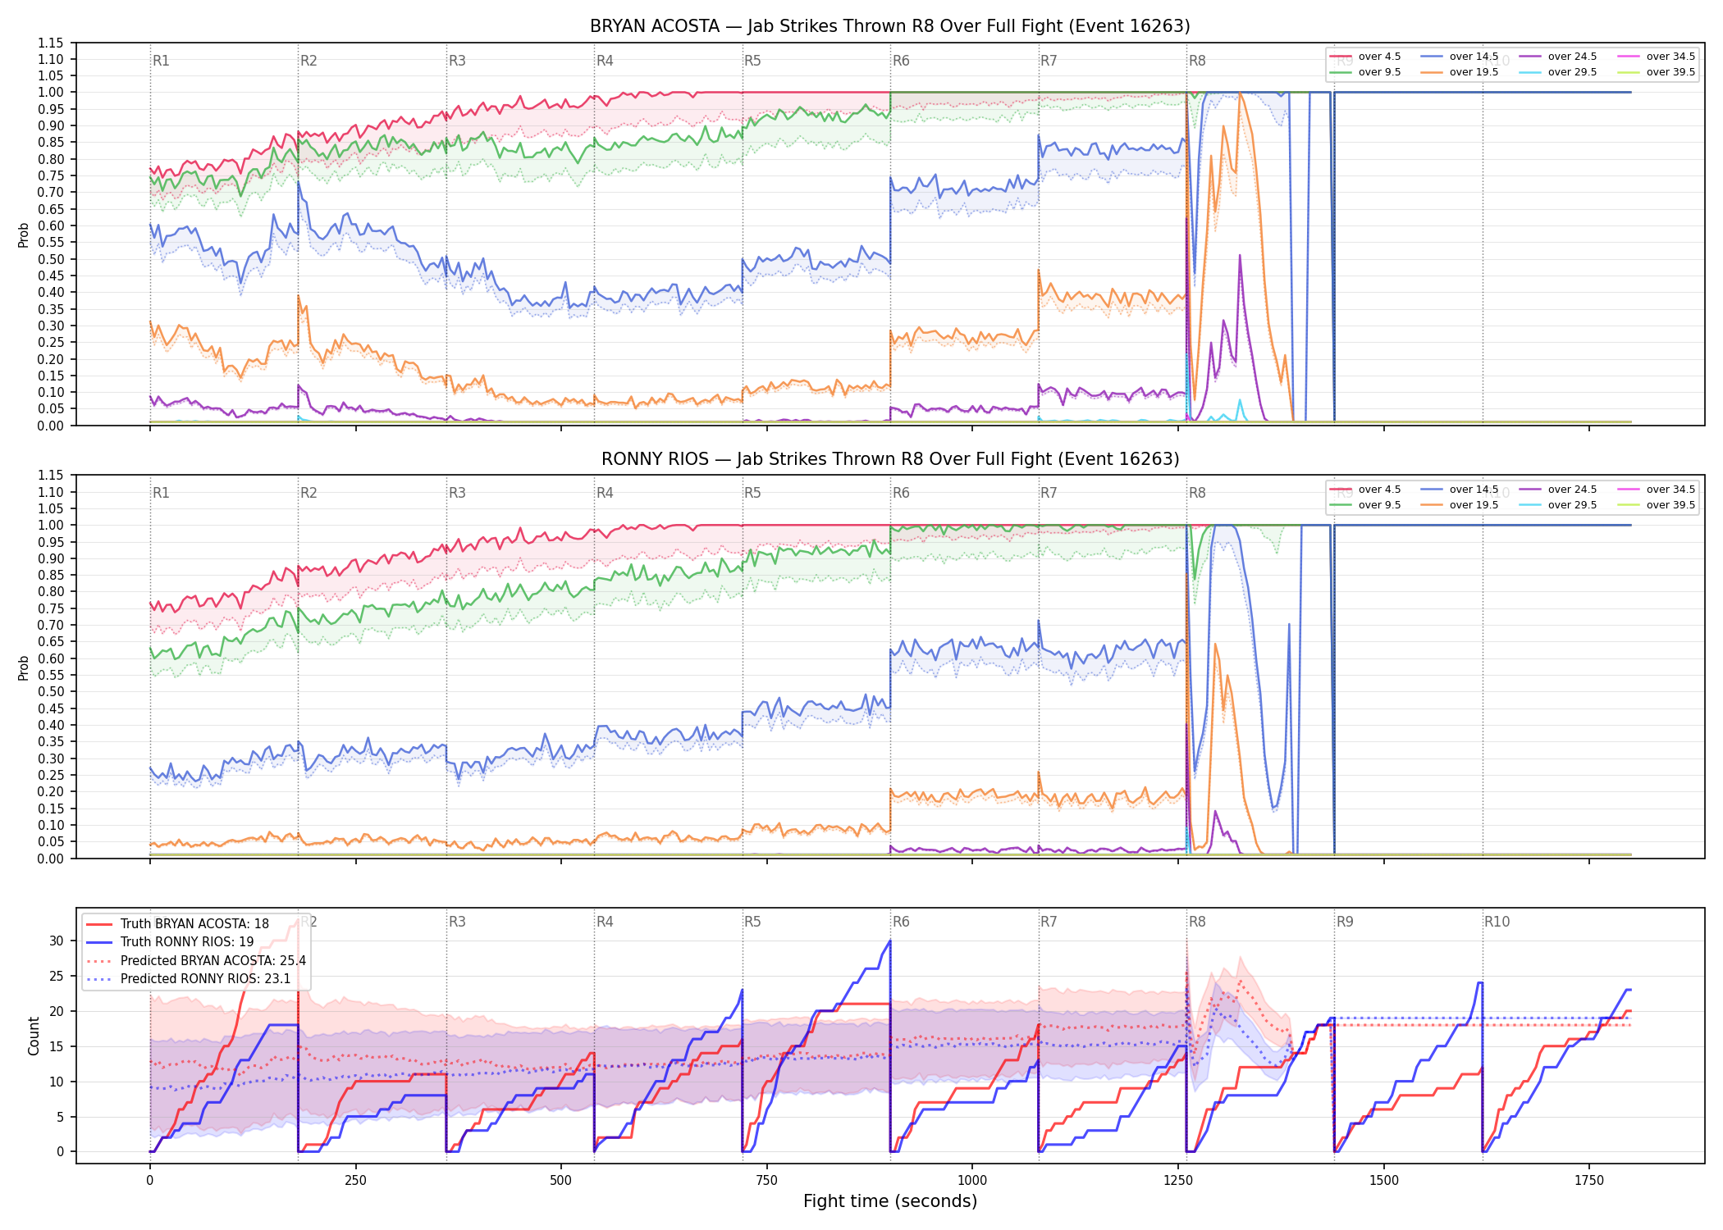Click R8 round label in Bryan Acosta chart
The height and width of the screenshot is (1230, 1723).
coord(1197,61)
